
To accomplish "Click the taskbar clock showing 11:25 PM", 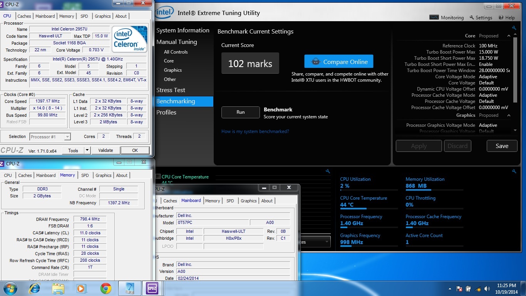I will [506, 289].
